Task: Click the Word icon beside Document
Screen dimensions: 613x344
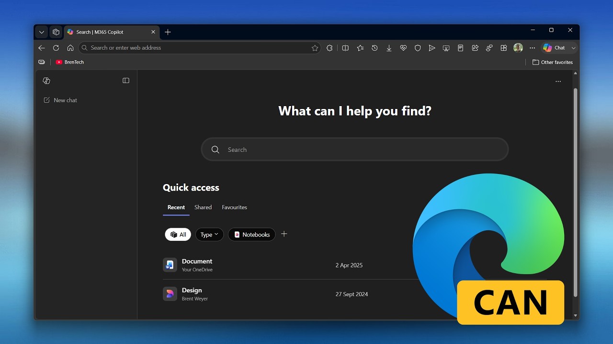Action: coord(170,265)
